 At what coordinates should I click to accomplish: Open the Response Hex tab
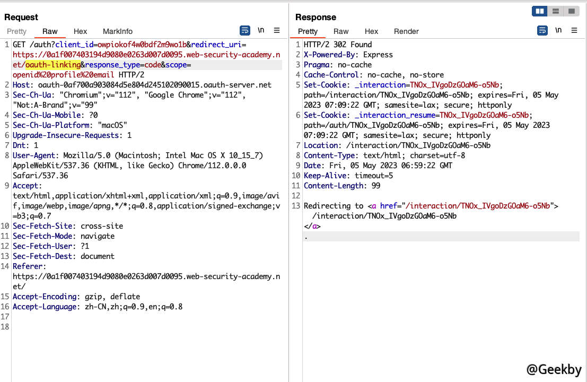371,31
